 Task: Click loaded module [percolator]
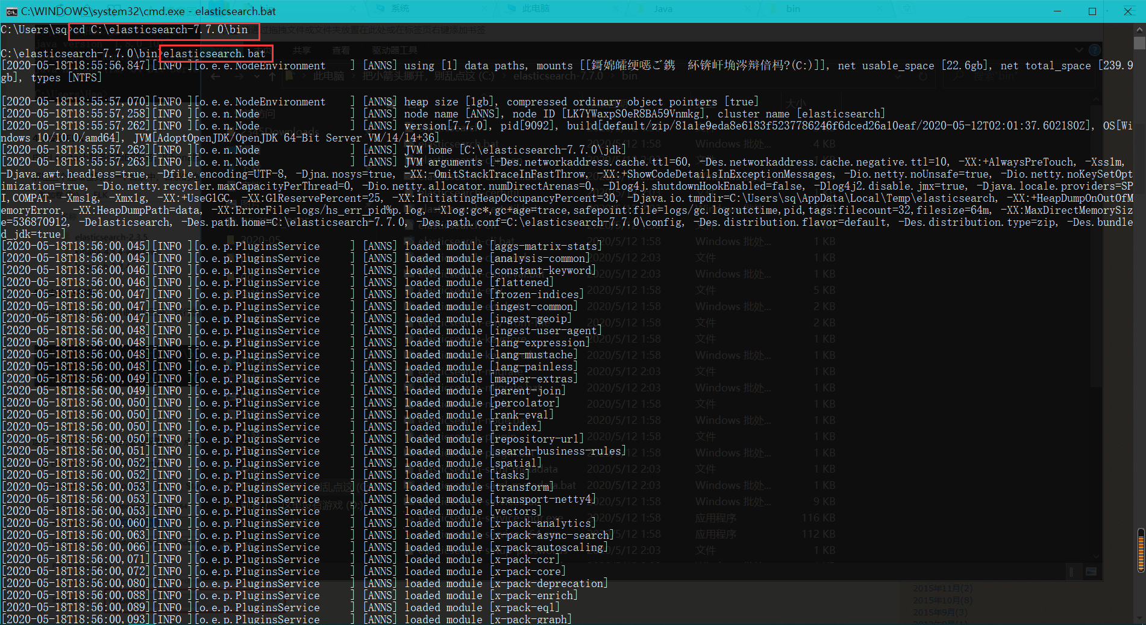click(482, 403)
